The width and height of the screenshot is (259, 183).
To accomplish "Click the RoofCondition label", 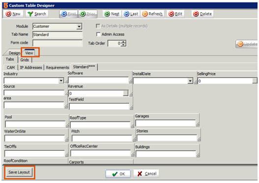I will click(x=16, y=161).
